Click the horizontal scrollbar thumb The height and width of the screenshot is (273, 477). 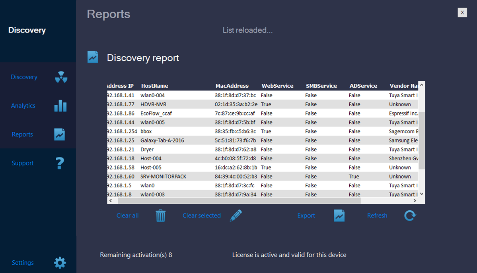[x=239, y=201]
